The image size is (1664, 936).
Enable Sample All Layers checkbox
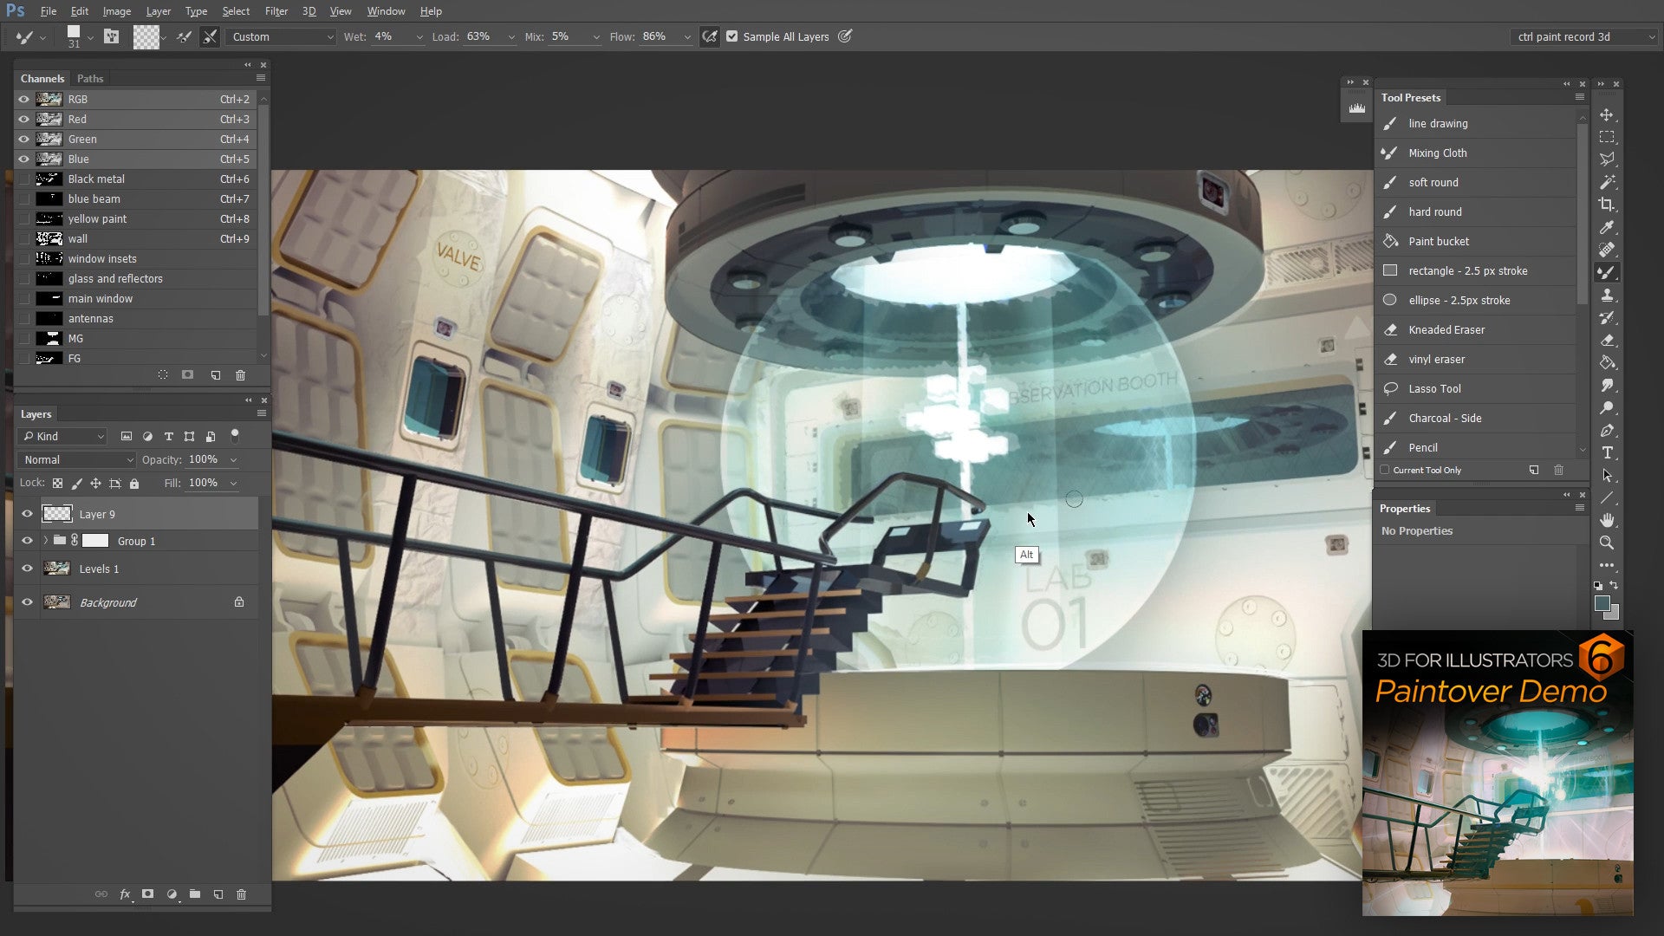coord(732,36)
